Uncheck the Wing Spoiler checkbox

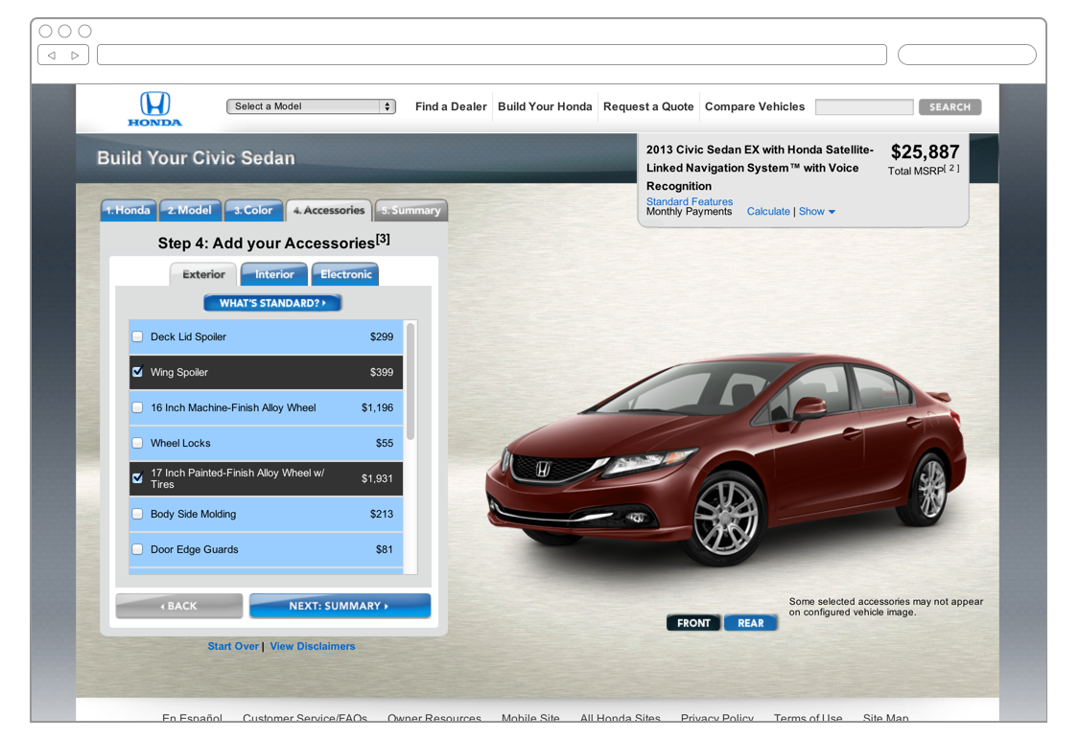[x=137, y=372]
